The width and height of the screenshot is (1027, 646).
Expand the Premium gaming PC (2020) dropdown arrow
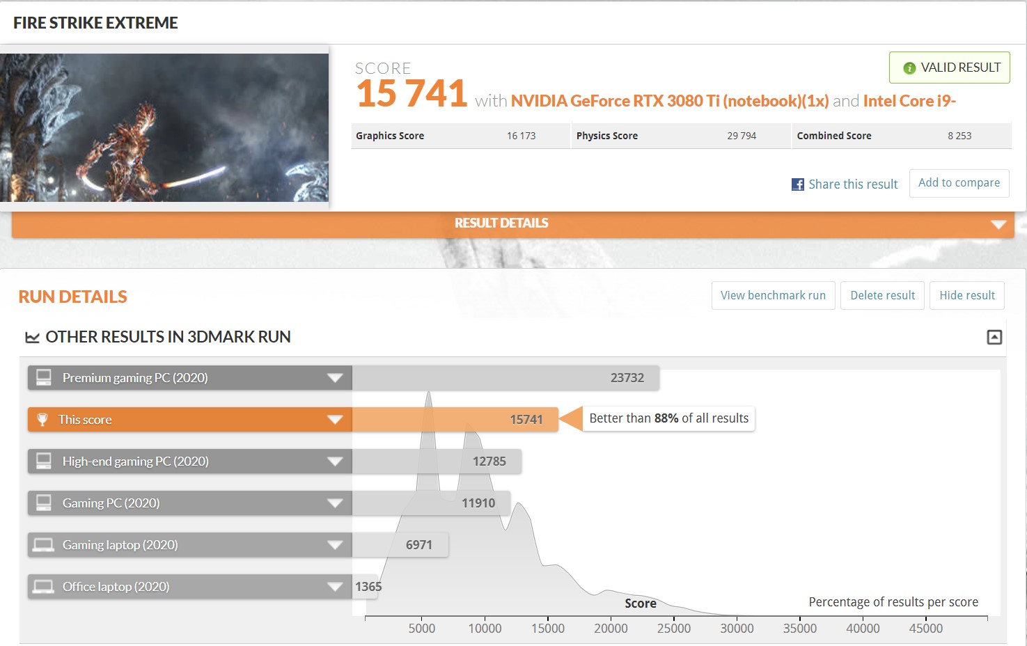(335, 378)
